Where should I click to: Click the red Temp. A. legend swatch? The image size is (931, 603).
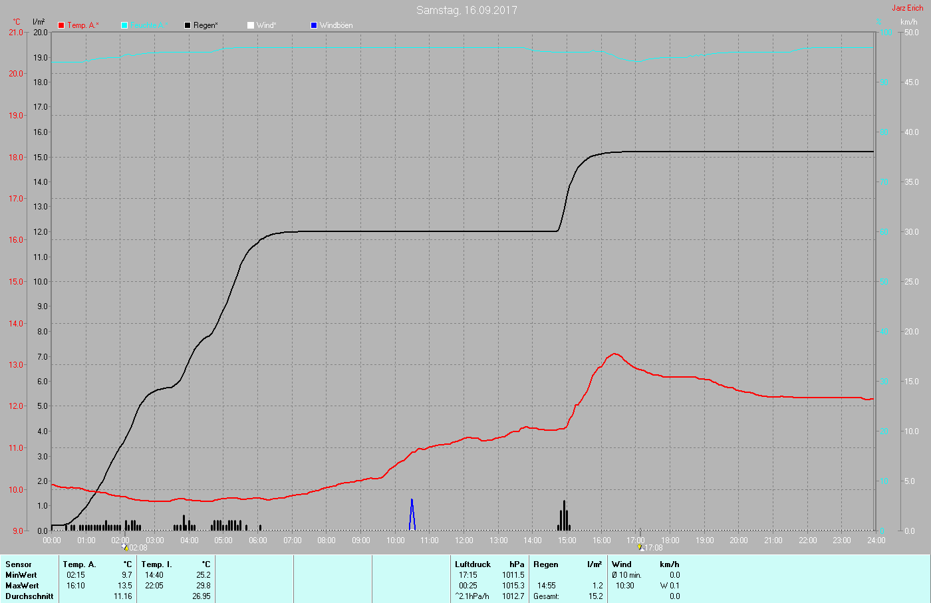(61, 25)
